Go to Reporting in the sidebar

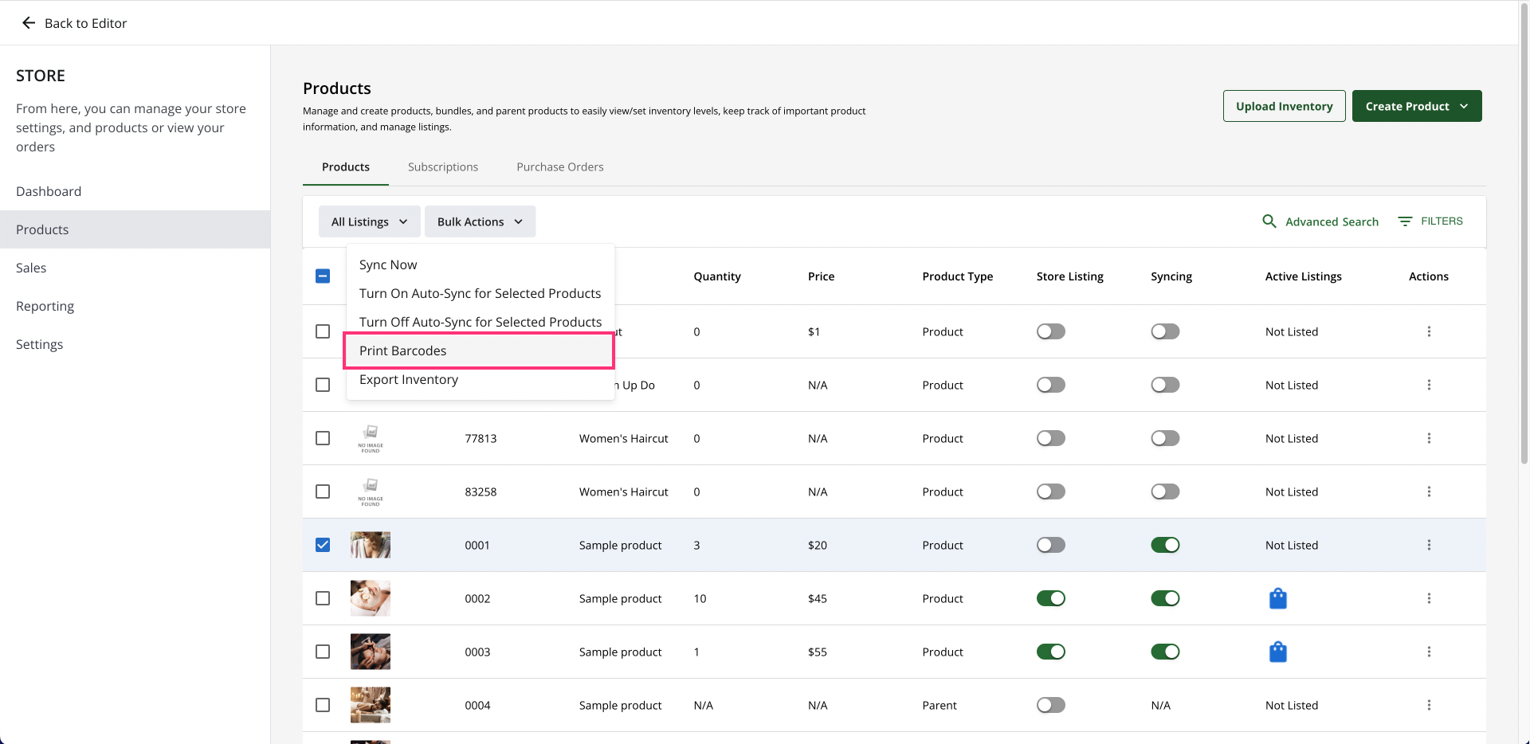click(45, 307)
